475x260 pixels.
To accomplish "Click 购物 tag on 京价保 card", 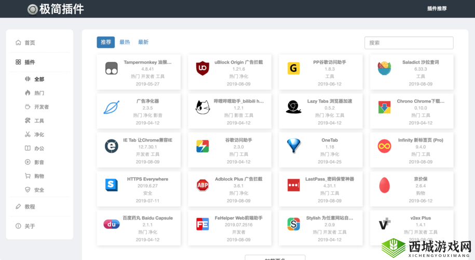I will tap(420, 193).
